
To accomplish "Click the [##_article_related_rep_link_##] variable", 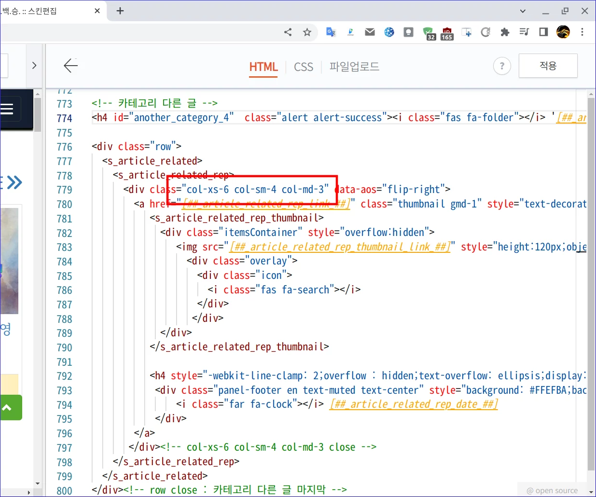I will [x=266, y=204].
